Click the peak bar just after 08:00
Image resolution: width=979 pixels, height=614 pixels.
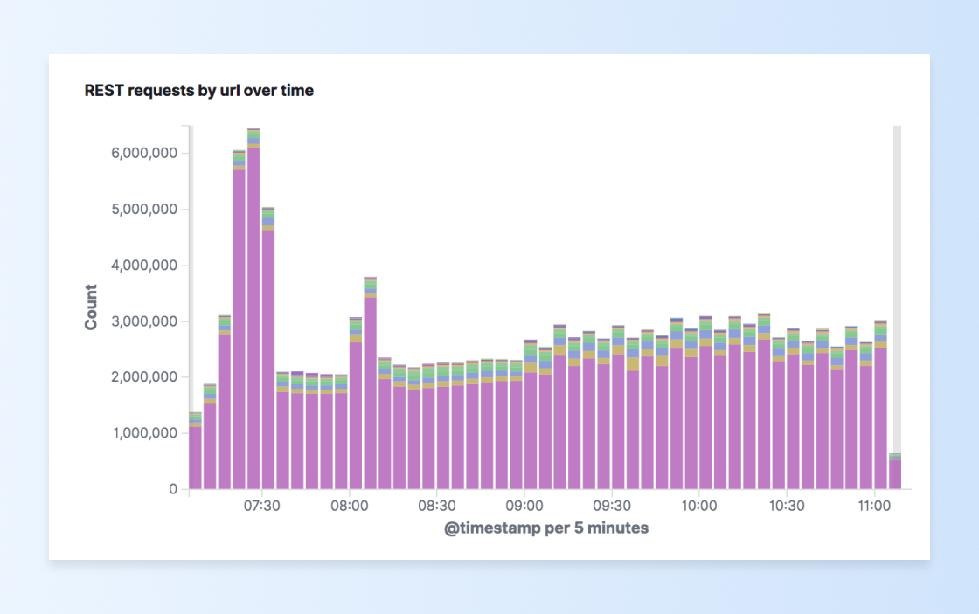(x=371, y=383)
